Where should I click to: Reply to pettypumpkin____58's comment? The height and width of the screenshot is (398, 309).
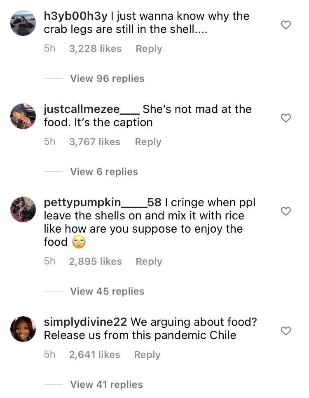click(148, 261)
